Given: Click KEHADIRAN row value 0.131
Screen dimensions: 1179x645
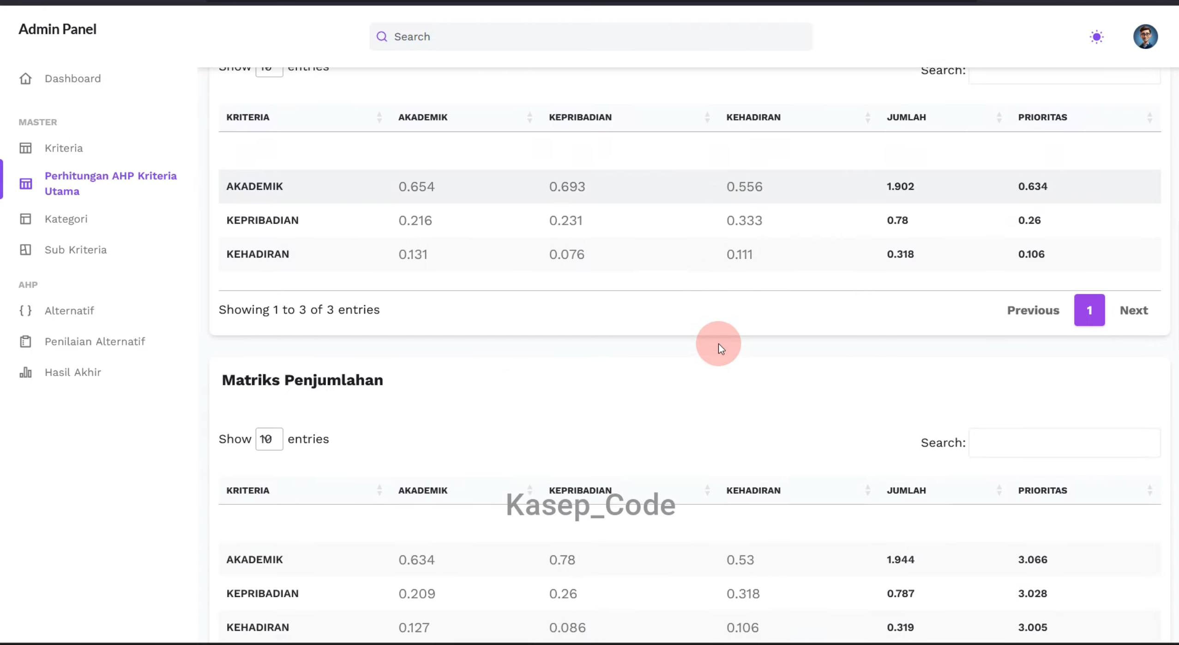Looking at the screenshot, I should tap(413, 254).
